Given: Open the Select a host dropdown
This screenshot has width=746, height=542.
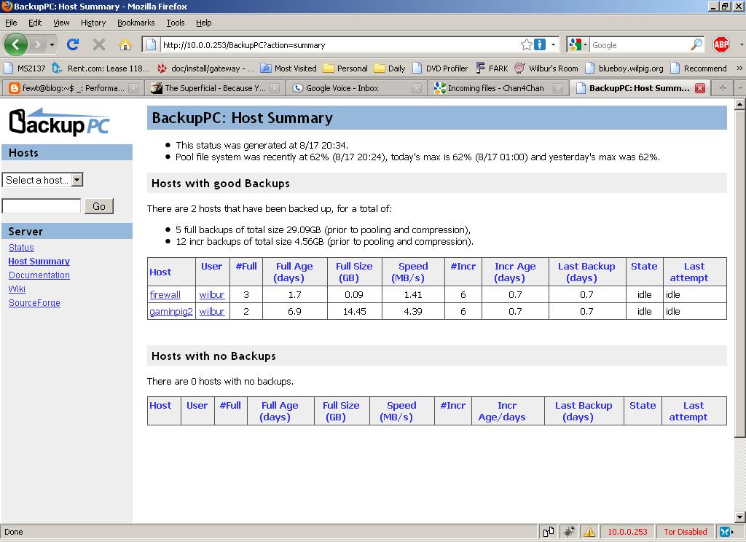Looking at the screenshot, I should (43, 180).
